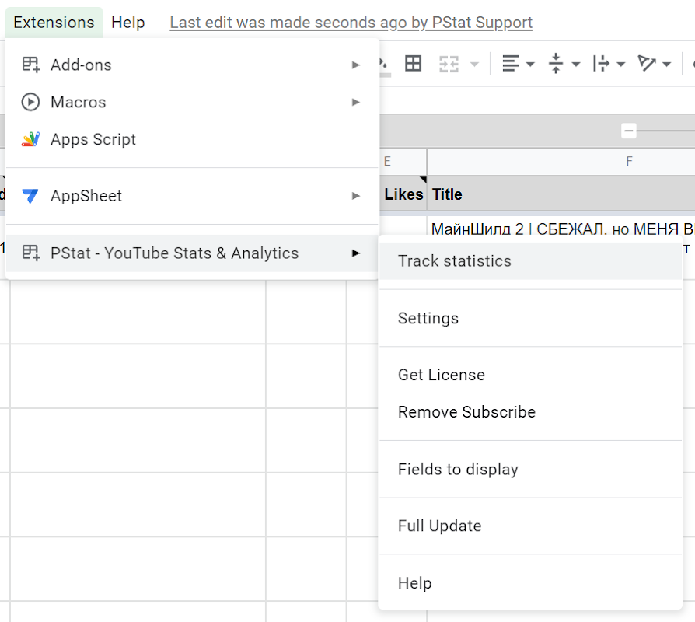
Task: Click the Merge cells toolbar icon
Action: 449,64
